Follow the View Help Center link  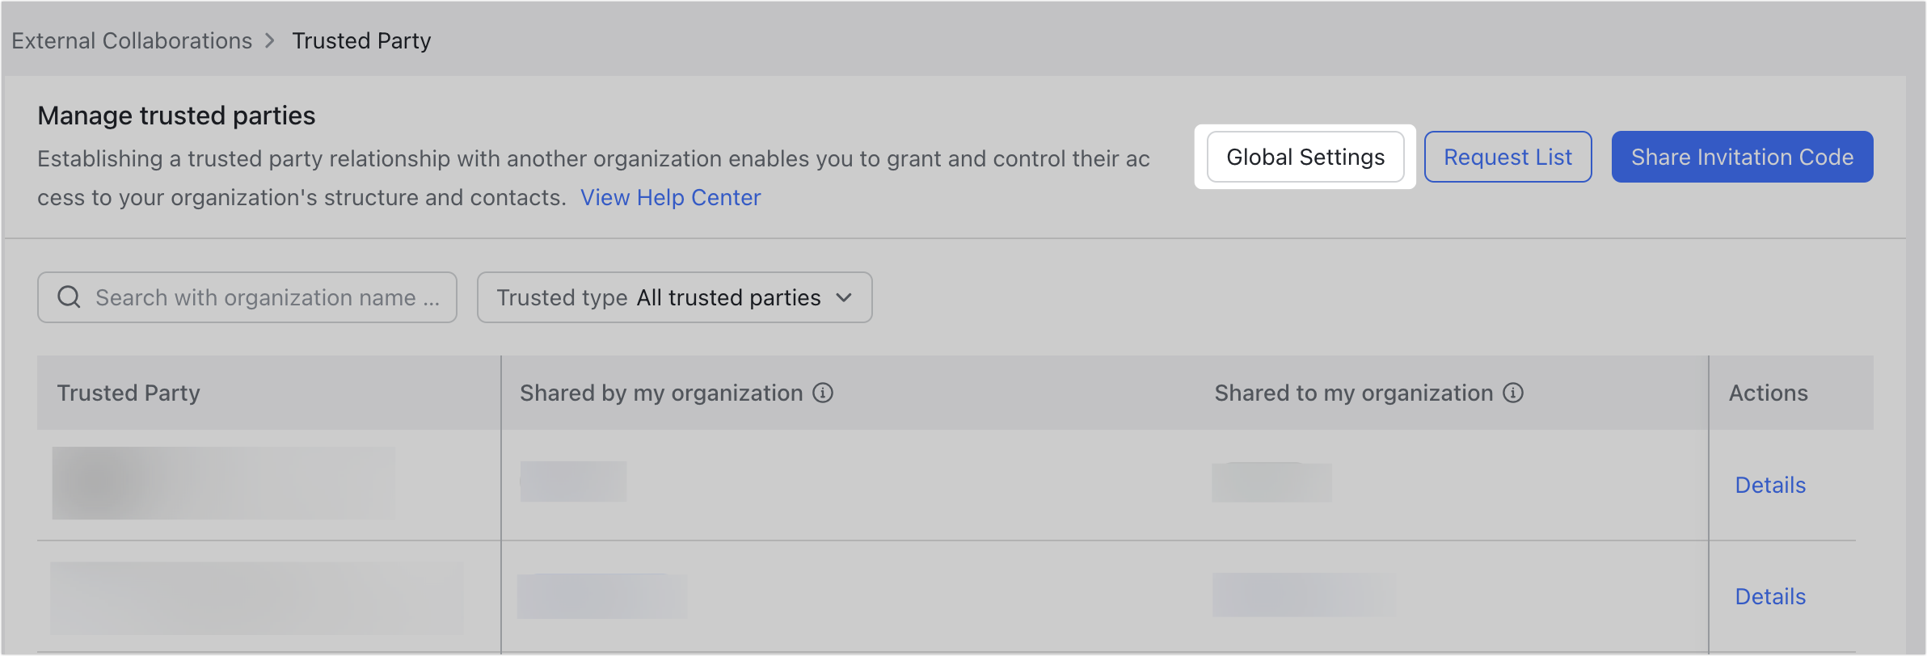point(670,197)
